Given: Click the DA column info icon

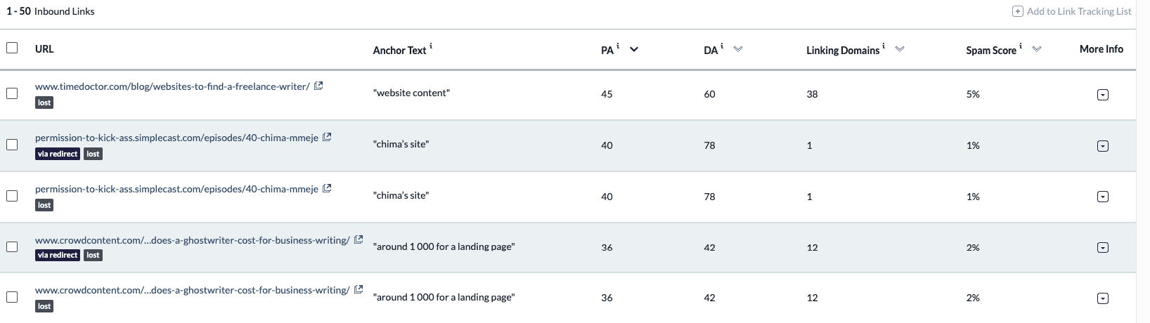Looking at the screenshot, I should coord(722,46).
